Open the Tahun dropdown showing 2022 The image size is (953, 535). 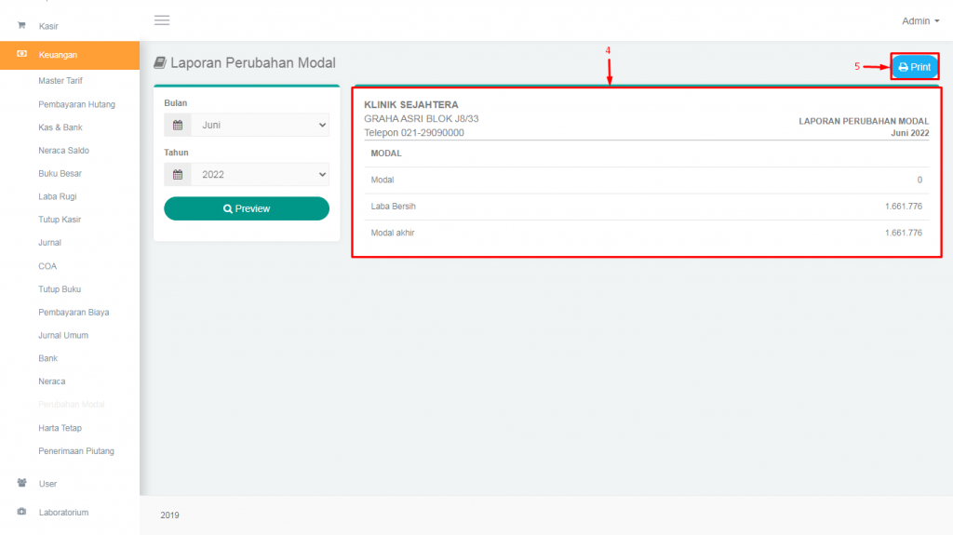(260, 174)
